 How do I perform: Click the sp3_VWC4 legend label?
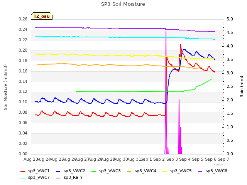[x=145, y=171]
